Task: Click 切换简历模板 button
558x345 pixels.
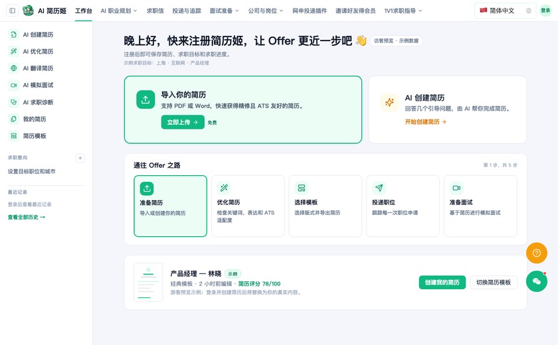Action: 494,283
